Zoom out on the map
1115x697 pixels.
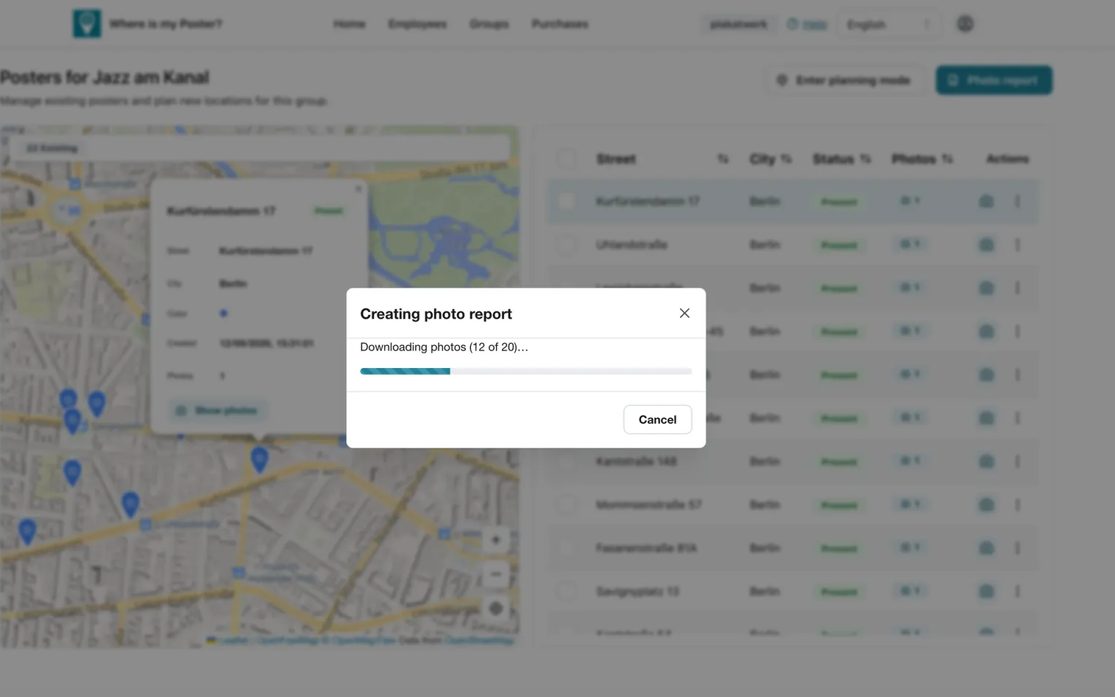(x=495, y=574)
